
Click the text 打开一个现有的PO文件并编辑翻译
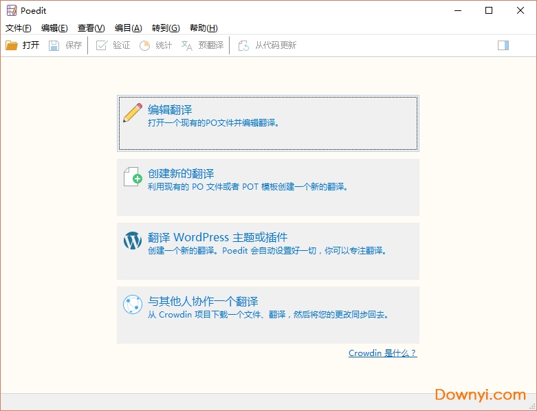pyautogui.click(x=214, y=123)
